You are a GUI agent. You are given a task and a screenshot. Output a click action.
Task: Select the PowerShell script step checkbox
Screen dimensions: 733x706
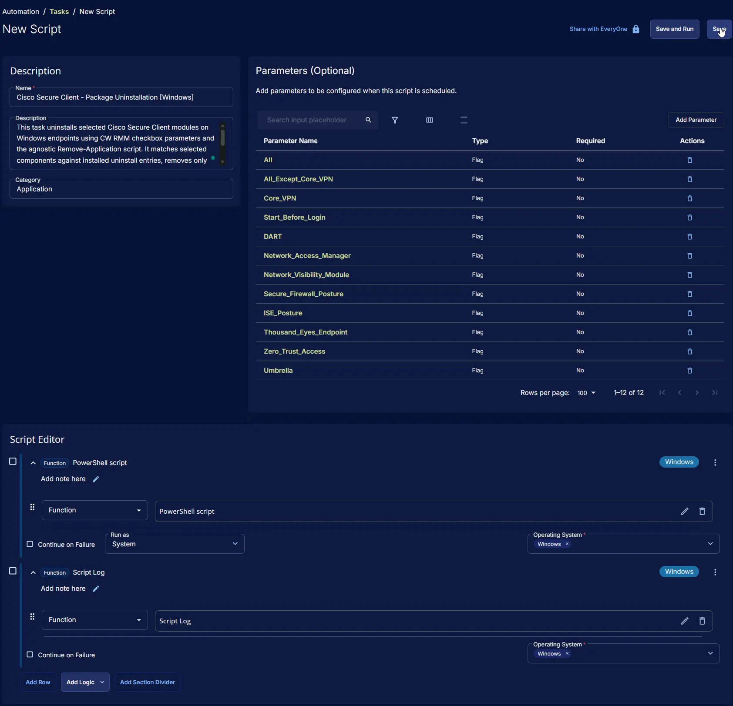(x=13, y=462)
